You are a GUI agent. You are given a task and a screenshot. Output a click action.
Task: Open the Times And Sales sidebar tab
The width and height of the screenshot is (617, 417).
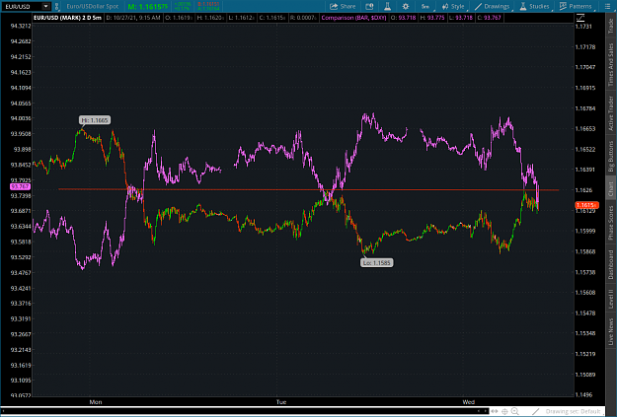(x=611, y=64)
